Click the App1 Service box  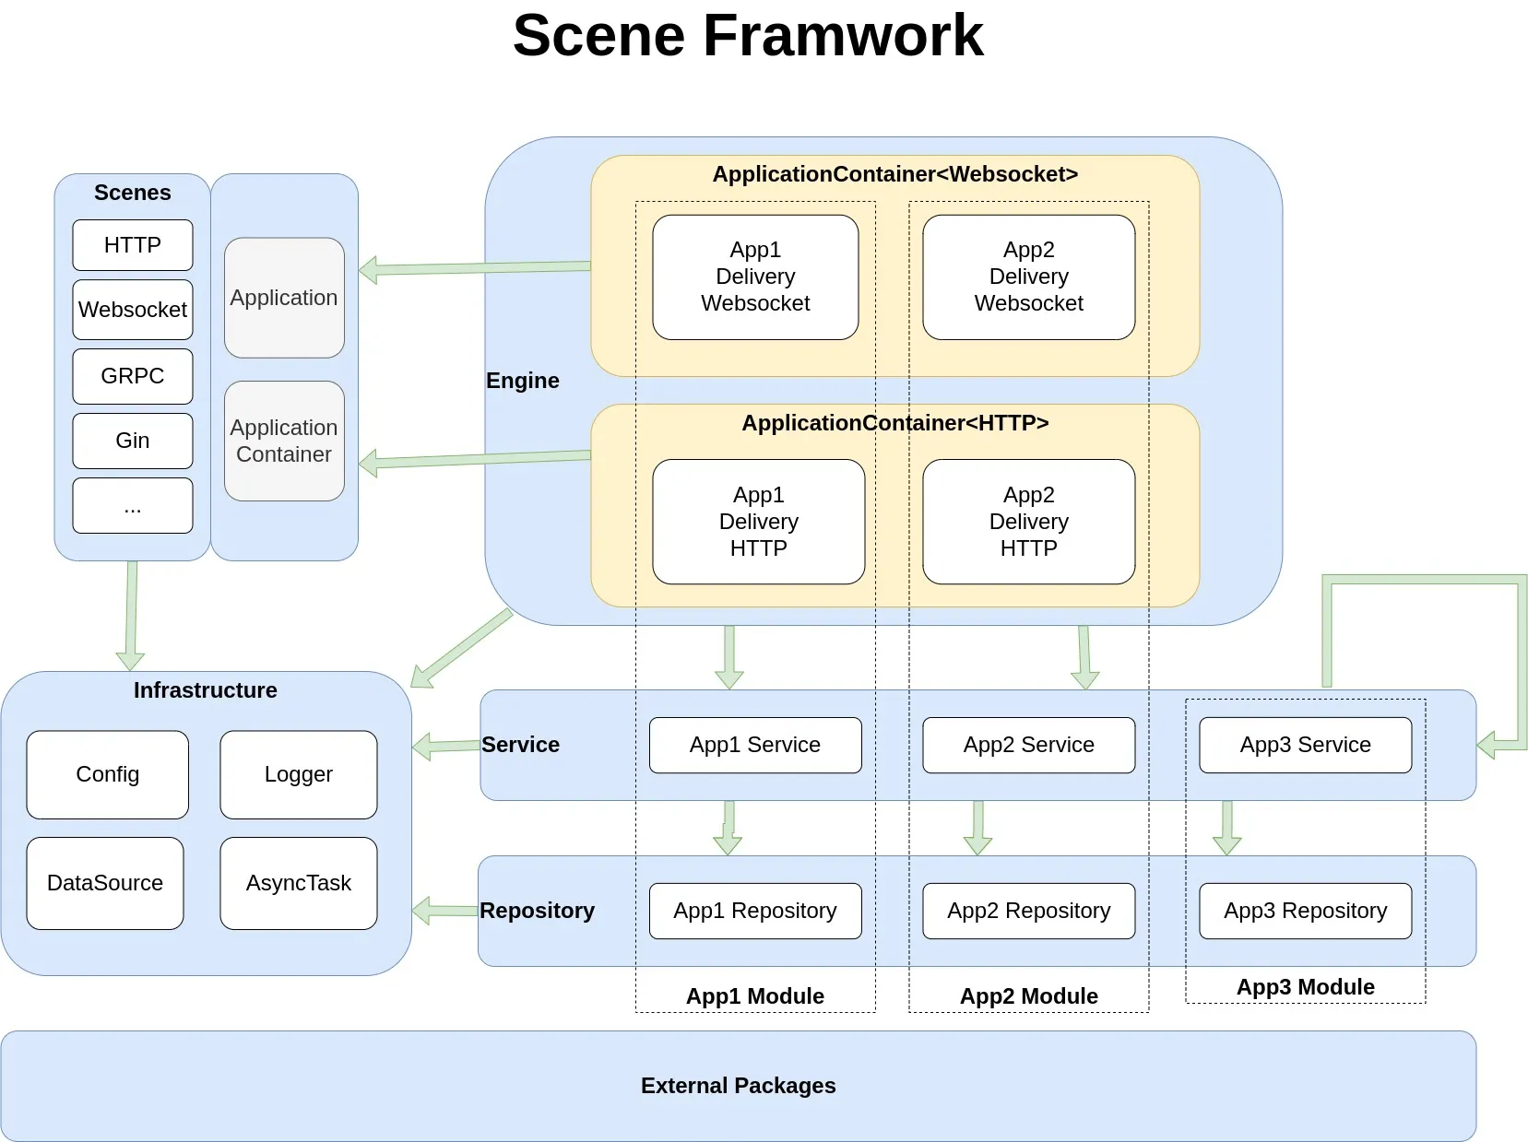[x=755, y=745]
